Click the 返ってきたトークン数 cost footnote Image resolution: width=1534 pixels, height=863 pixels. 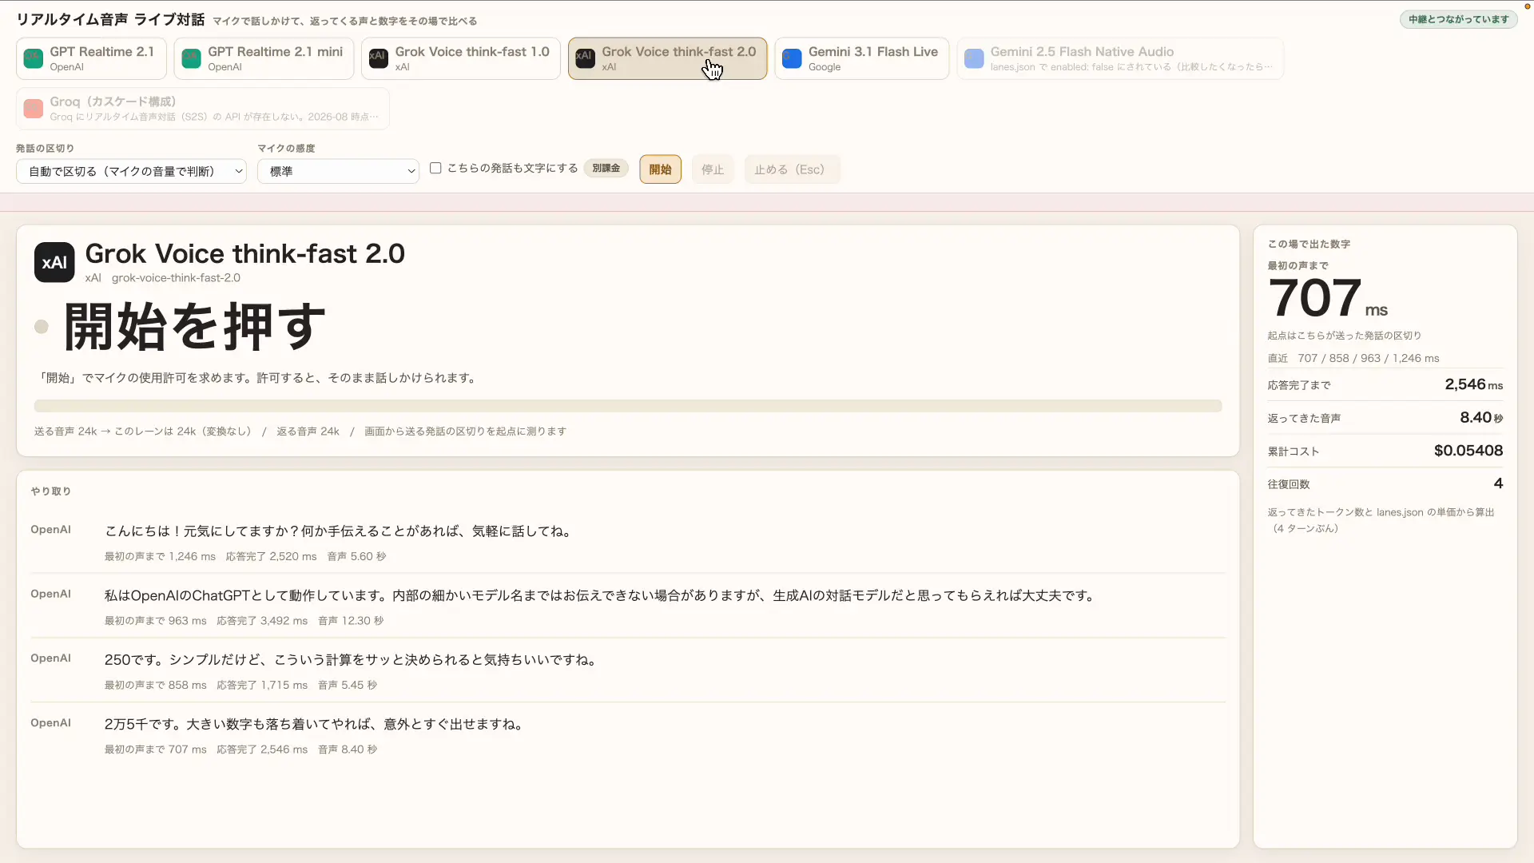pyautogui.click(x=1381, y=520)
